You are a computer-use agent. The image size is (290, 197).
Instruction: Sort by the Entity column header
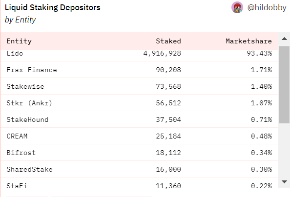pos(19,41)
